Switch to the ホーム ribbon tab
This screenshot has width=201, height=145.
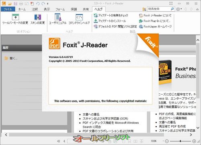point(22,9)
